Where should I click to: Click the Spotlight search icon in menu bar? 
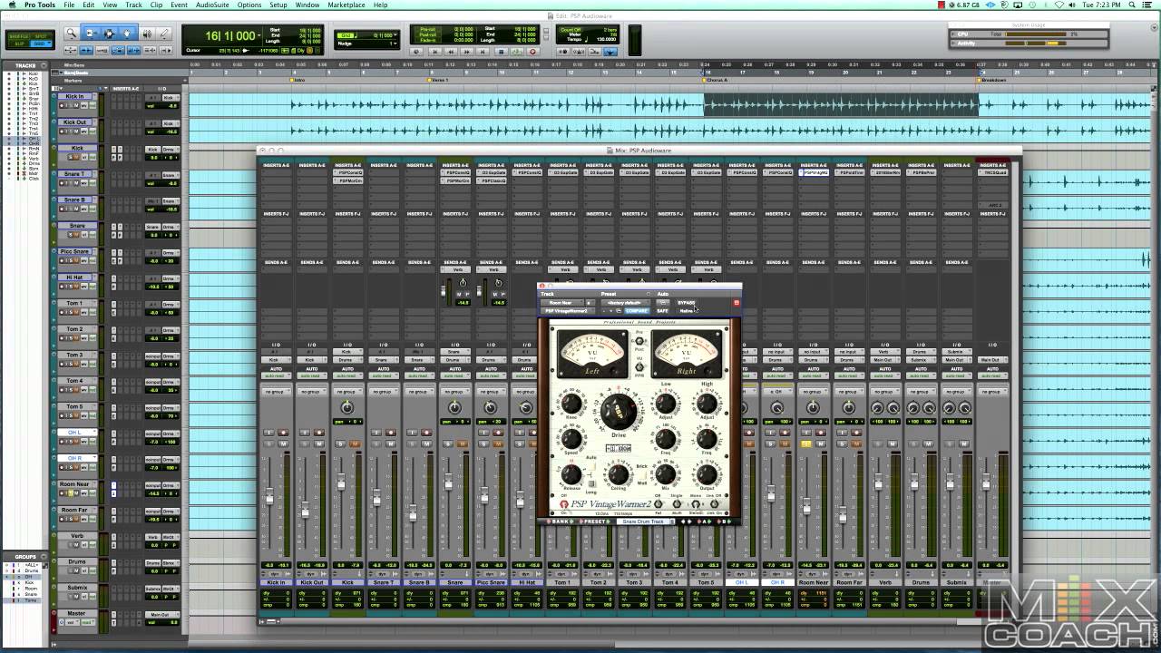click(x=1132, y=5)
